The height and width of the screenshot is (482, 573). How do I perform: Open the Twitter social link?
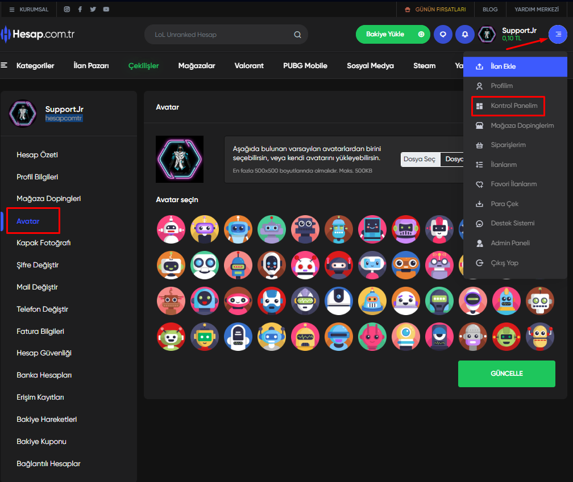pos(93,9)
